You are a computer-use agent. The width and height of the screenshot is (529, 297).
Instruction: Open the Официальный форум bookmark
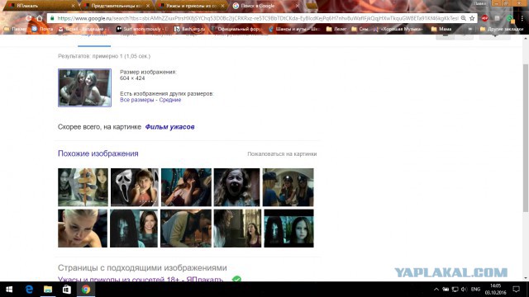tap(236, 29)
